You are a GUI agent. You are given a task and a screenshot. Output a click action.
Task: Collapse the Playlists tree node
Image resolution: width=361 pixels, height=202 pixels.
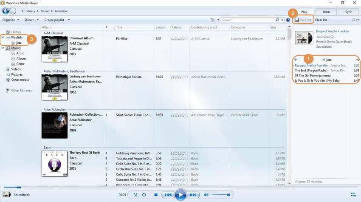(3, 37)
